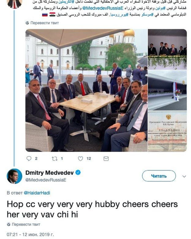Open the top-right stage photo thumbnail

tap(167, 49)
